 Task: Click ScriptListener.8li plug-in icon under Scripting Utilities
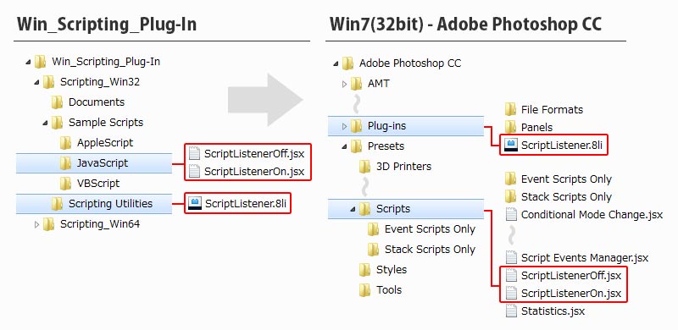pos(196,203)
